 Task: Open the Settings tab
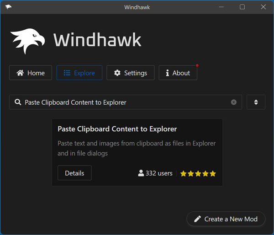click(x=131, y=73)
